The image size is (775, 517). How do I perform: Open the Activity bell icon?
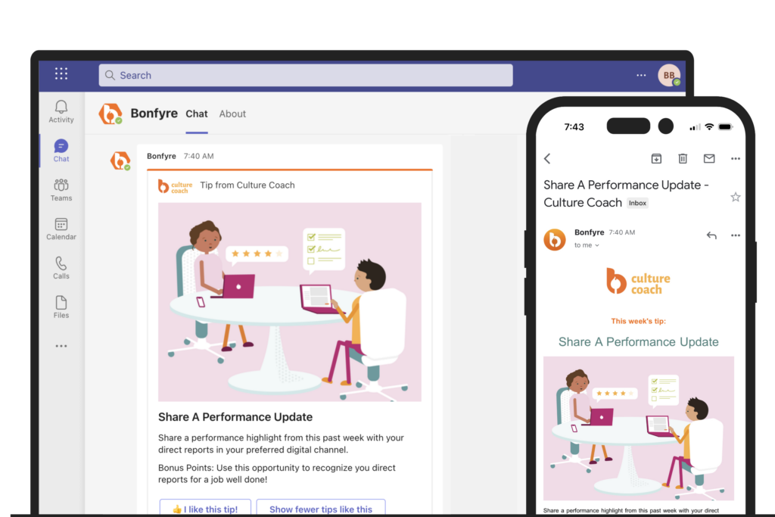pyautogui.click(x=61, y=107)
